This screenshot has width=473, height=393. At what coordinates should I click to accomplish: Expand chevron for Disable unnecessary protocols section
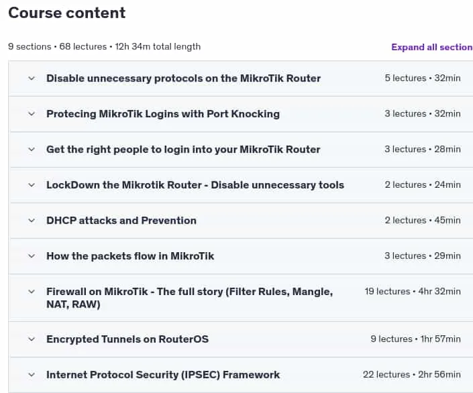pos(32,78)
